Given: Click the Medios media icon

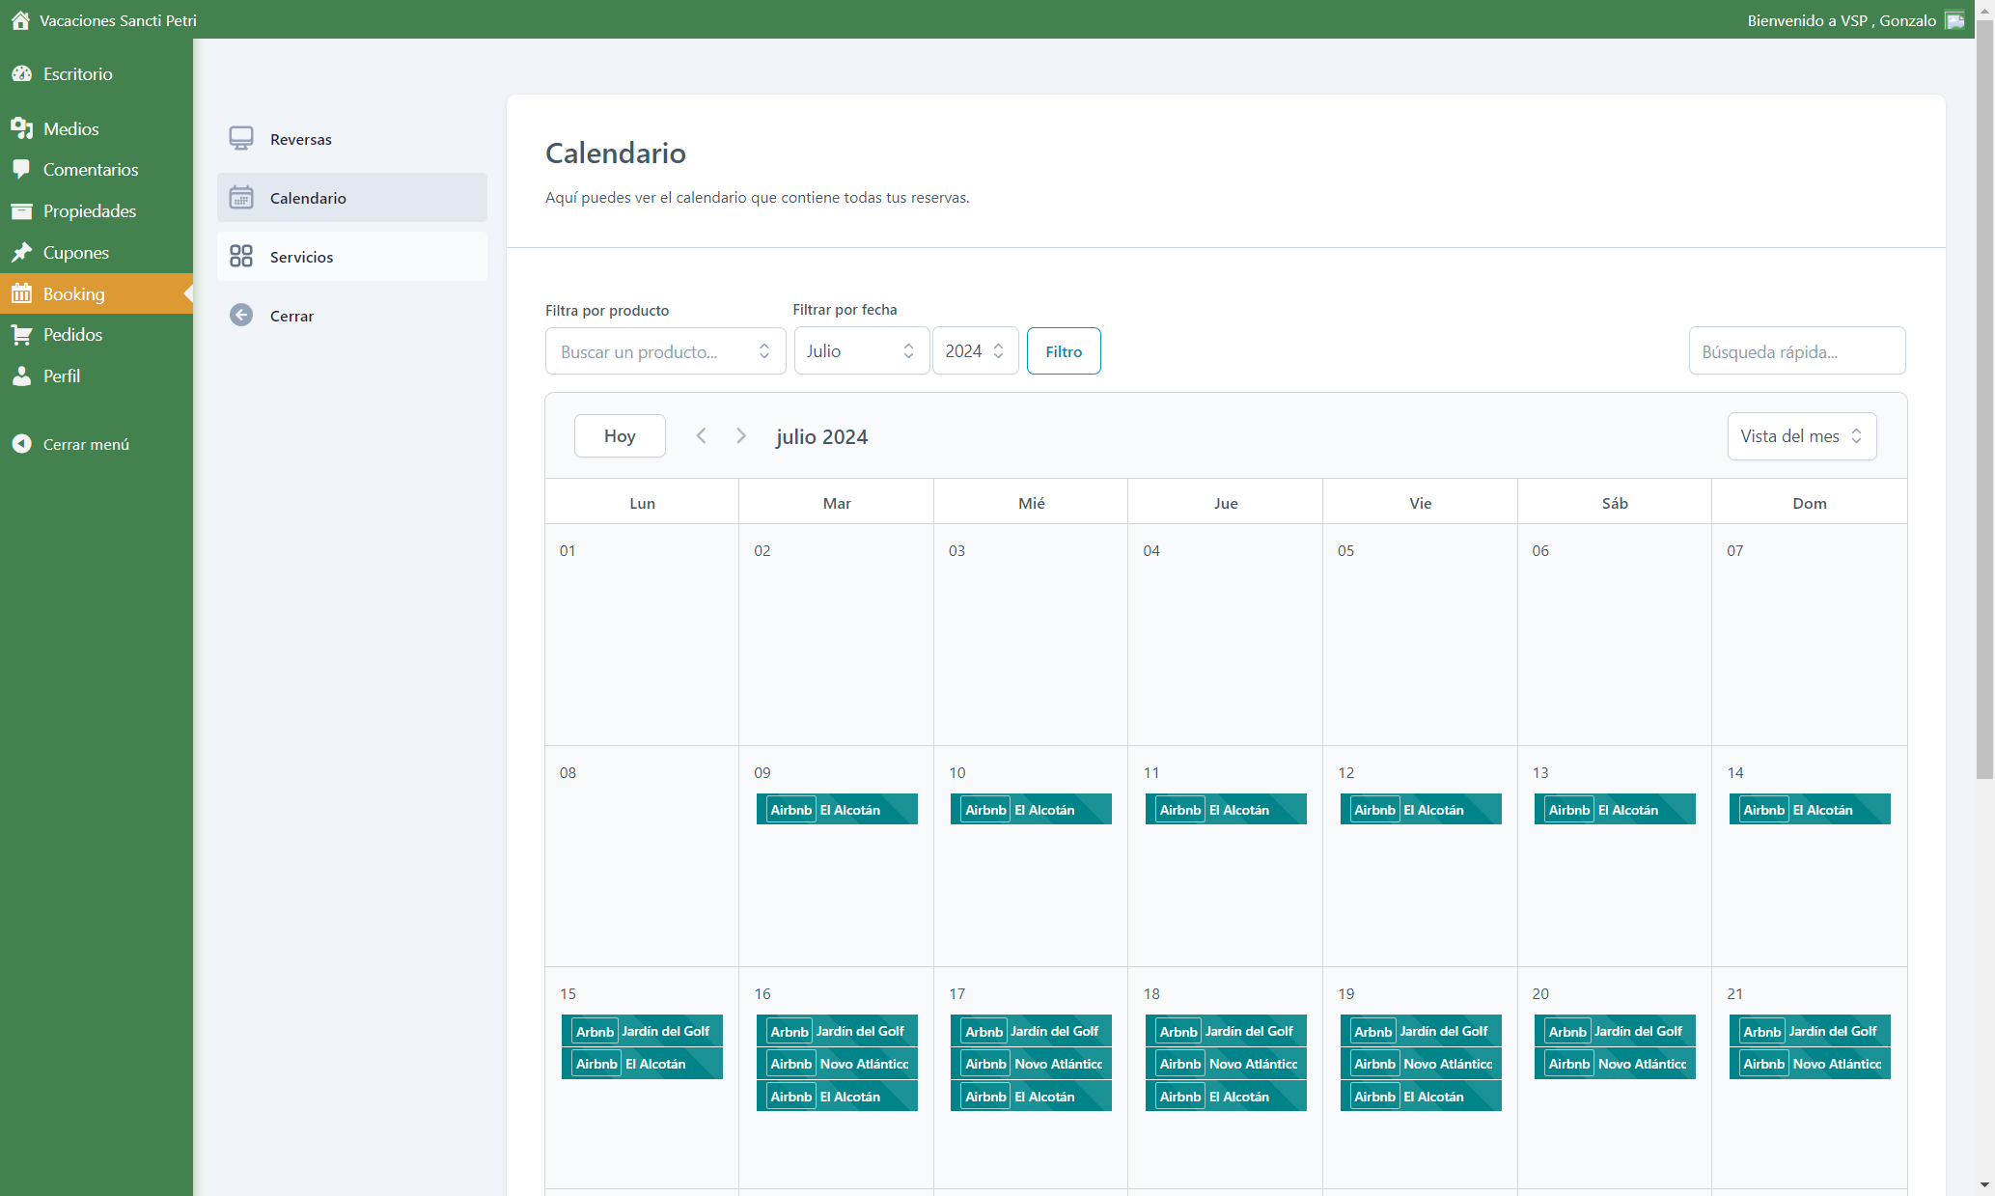Looking at the screenshot, I should (22, 128).
